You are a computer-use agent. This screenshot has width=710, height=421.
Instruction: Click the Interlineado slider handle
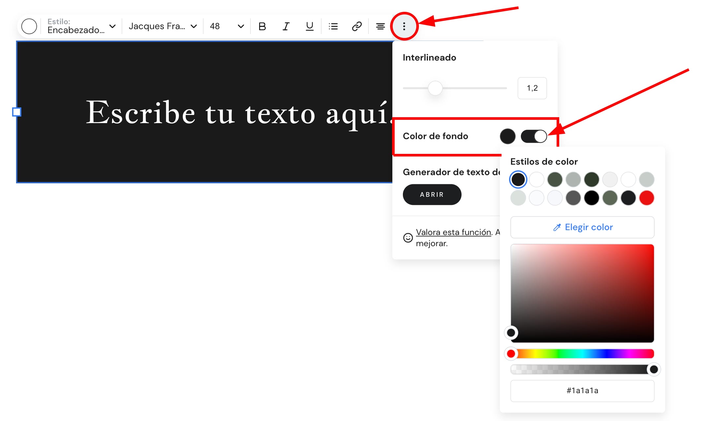pyautogui.click(x=435, y=88)
